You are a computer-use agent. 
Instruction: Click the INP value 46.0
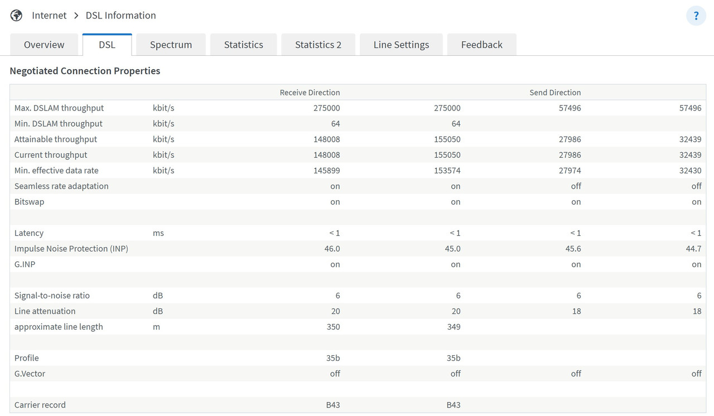332,249
